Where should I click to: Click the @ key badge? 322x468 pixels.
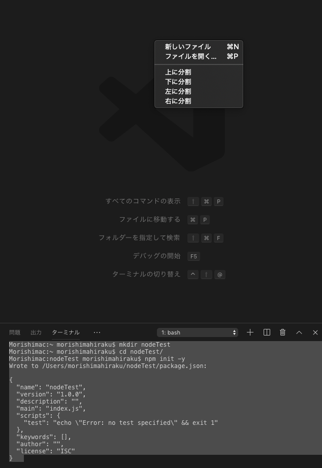pyautogui.click(x=219, y=274)
